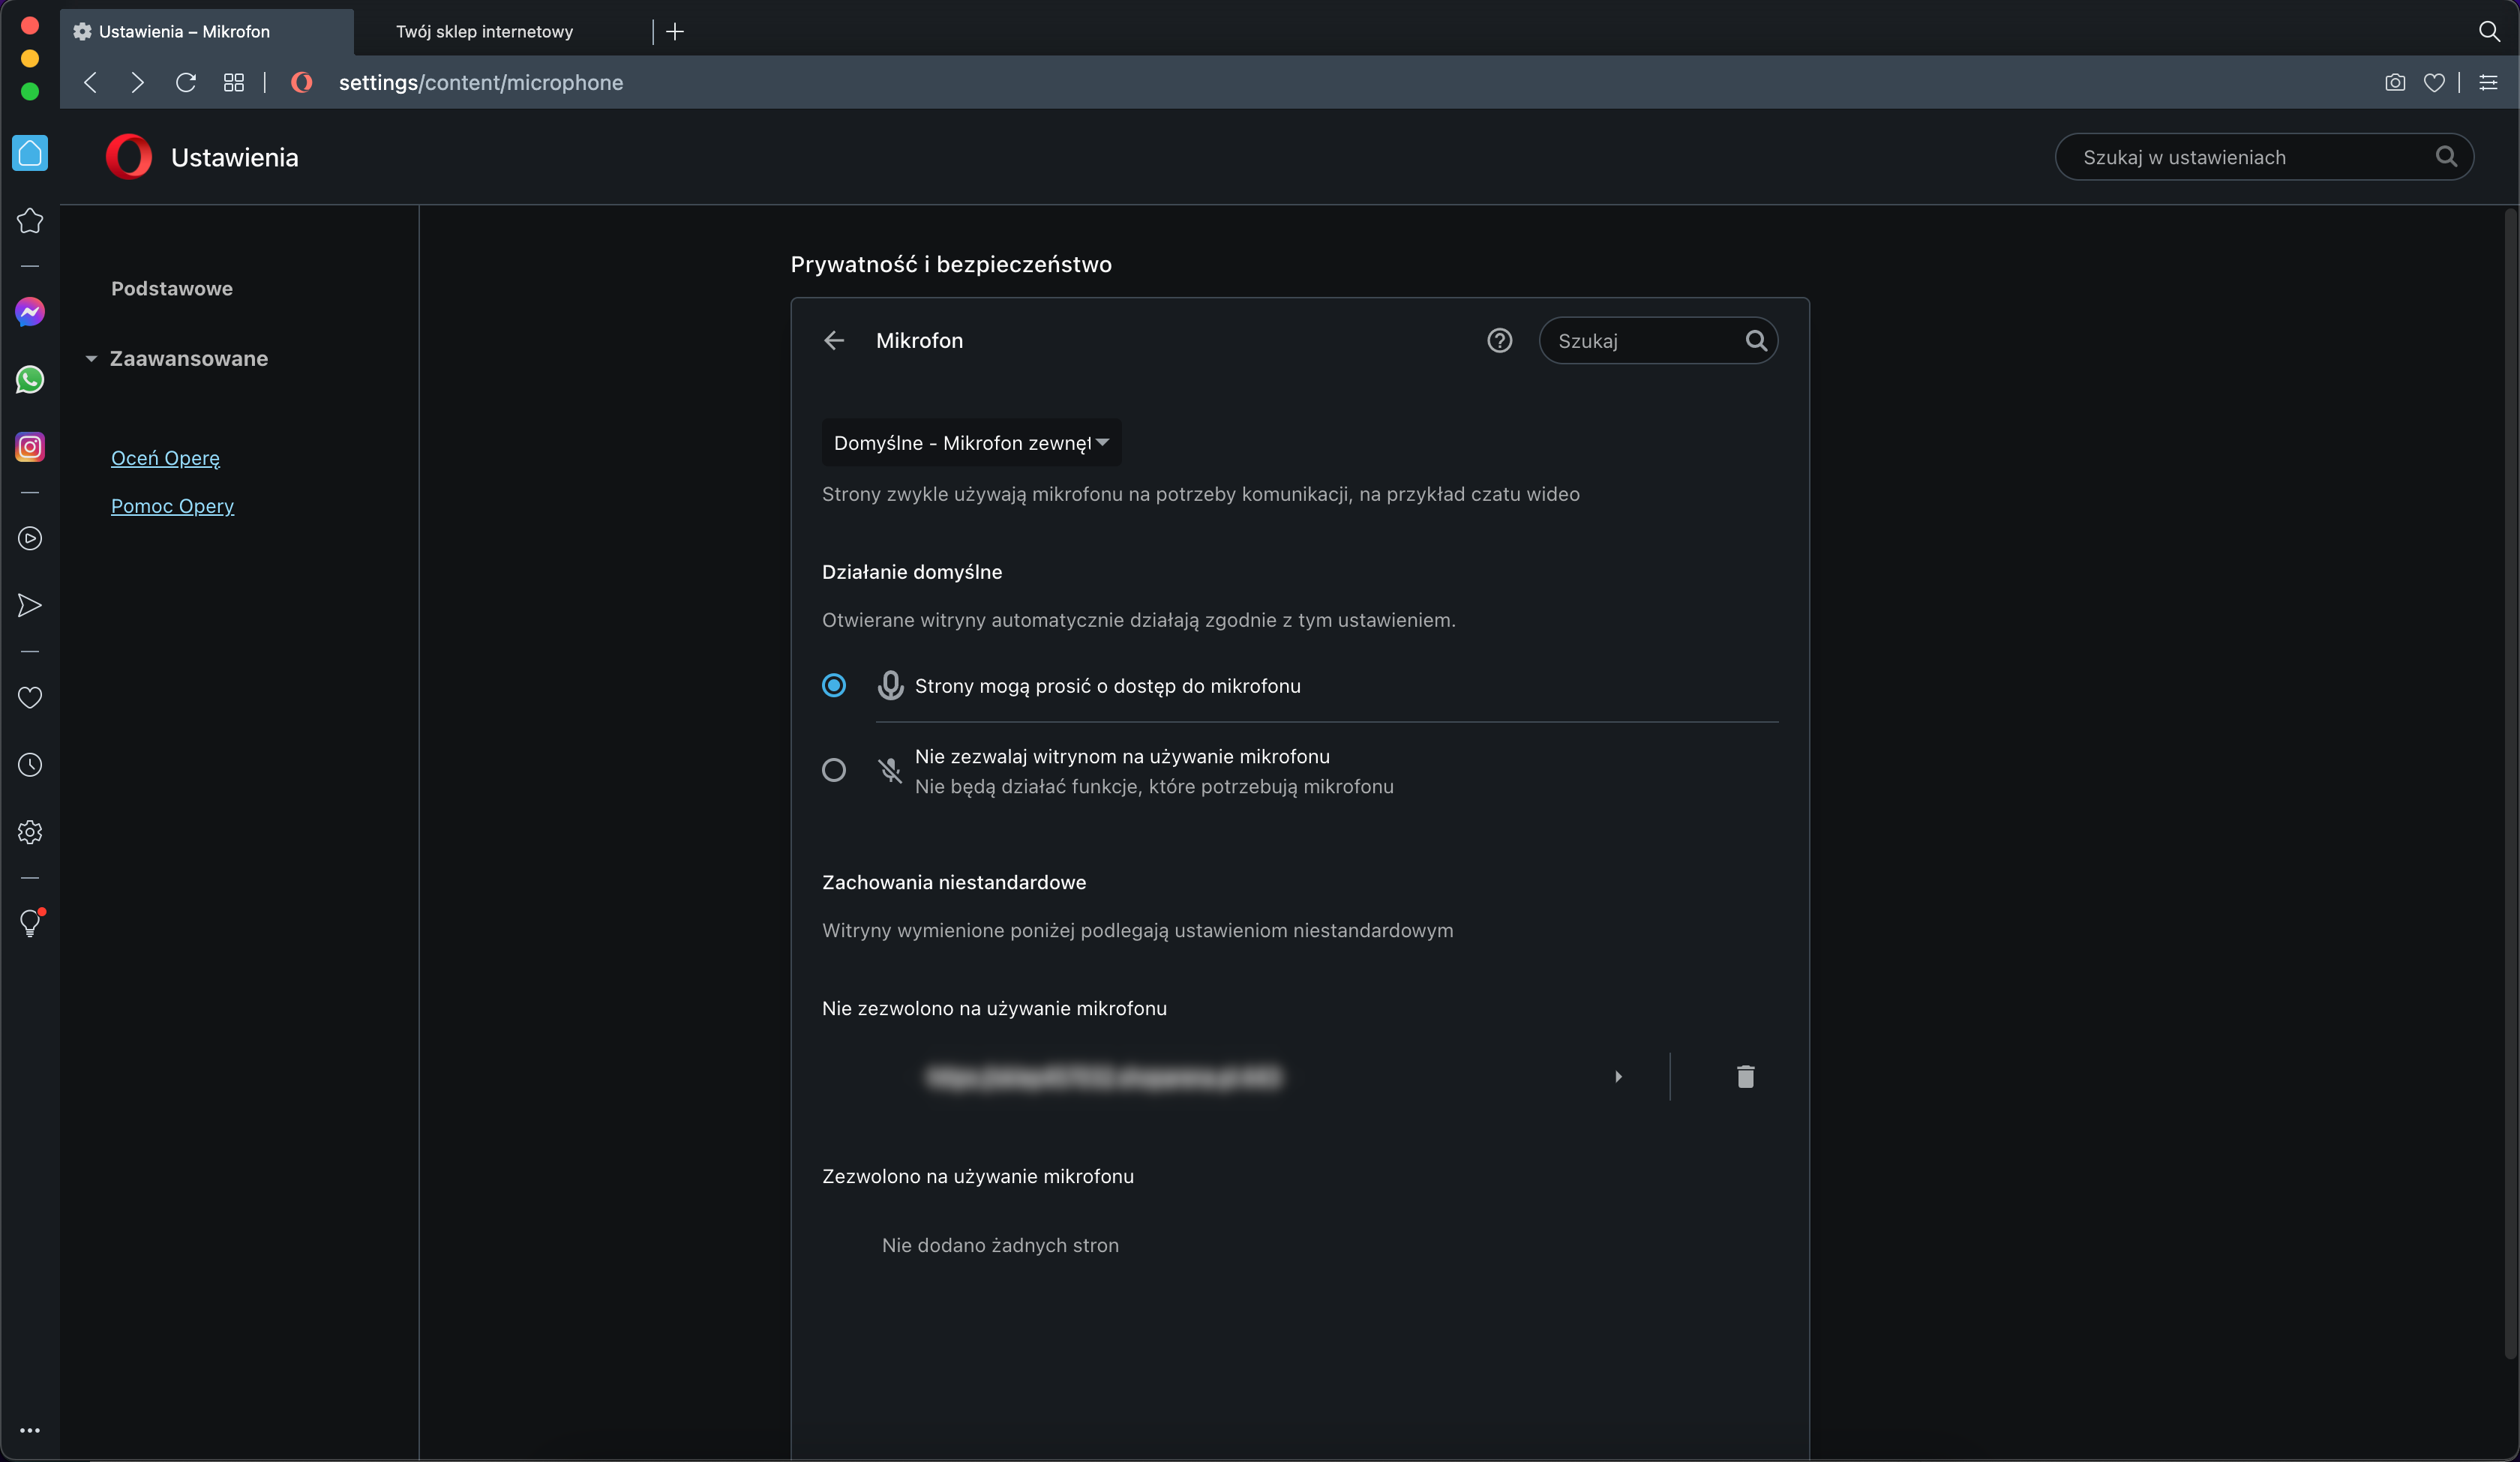2520x1462 pixels.
Task: Open microphone help question mark icon
Action: click(1499, 341)
